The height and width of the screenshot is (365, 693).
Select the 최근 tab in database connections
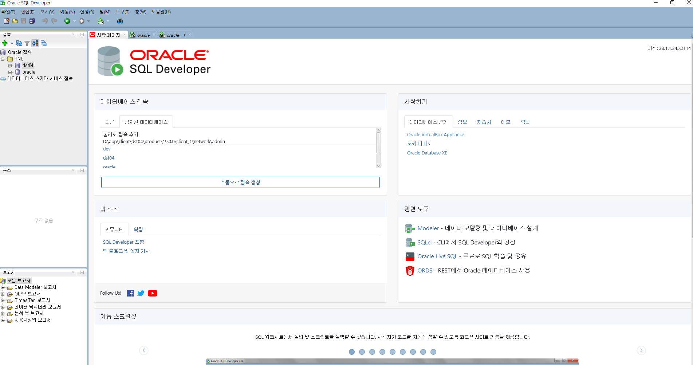tap(110, 122)
